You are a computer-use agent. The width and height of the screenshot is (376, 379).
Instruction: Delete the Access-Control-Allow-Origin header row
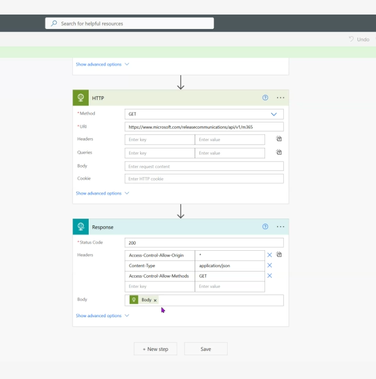(x=270, y=255)
